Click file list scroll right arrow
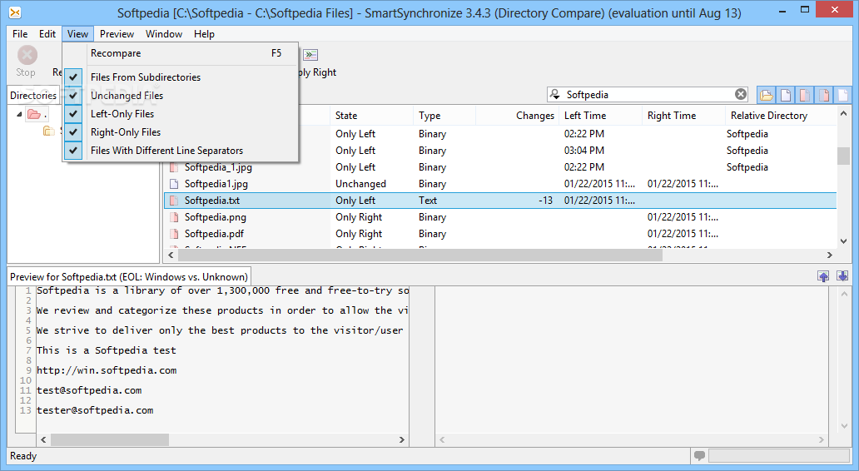The width and height of the screenshot is (859, 471). [x=829, y=255]
